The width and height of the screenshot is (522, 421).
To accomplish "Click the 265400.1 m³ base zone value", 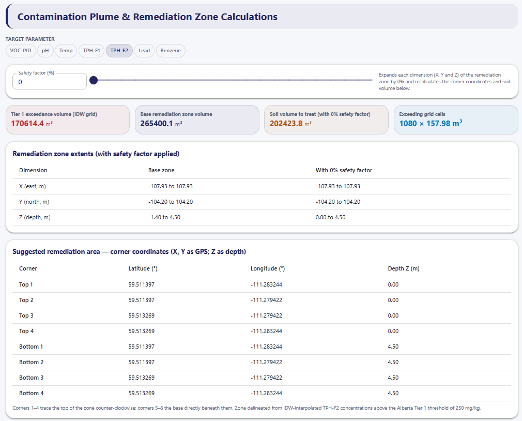I will click(x=161, y=124).
